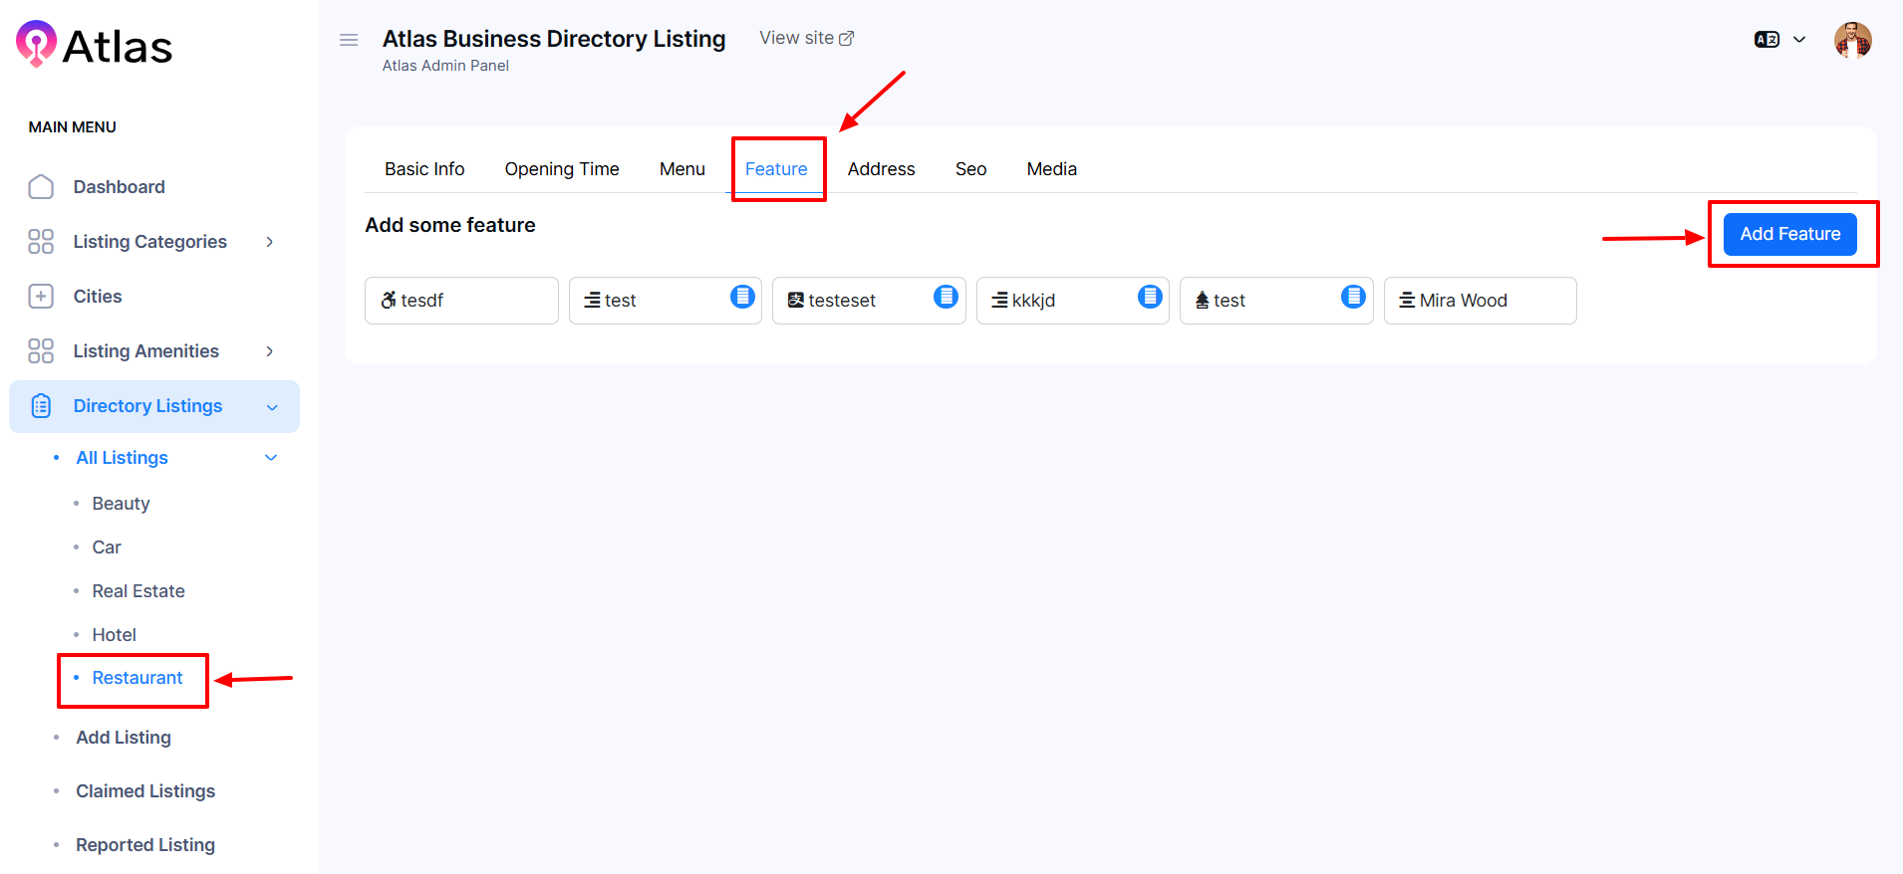The height and width of the screenshot is (874, 1903).
Task: Collapse the All Listings submenu
Action: coord(271,458)
